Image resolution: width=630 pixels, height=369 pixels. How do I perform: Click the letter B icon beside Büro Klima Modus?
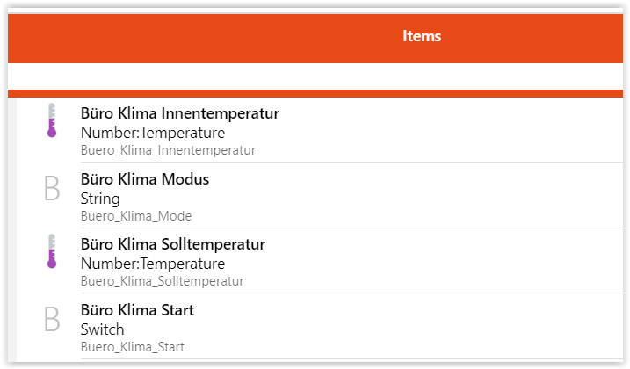pos(52,187)
